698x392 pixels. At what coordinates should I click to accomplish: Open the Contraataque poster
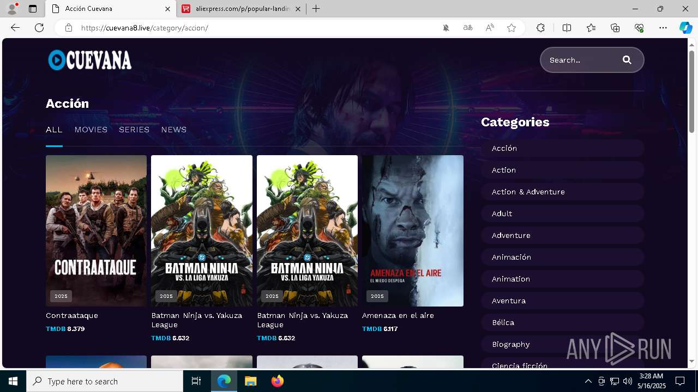pos(96,231)
